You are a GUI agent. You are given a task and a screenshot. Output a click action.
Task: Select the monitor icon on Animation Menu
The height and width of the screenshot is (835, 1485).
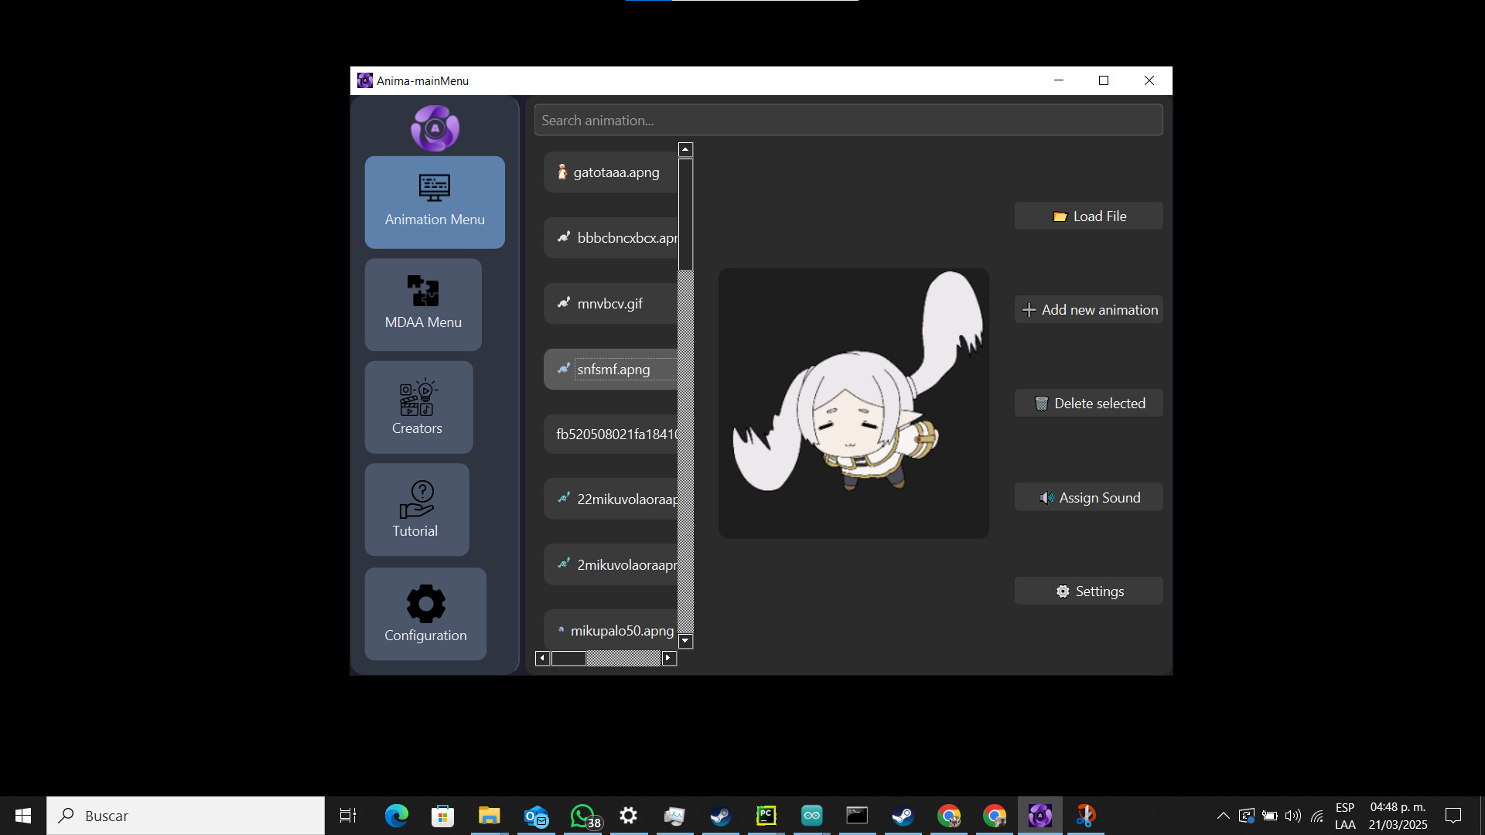[x=434, y=187]
